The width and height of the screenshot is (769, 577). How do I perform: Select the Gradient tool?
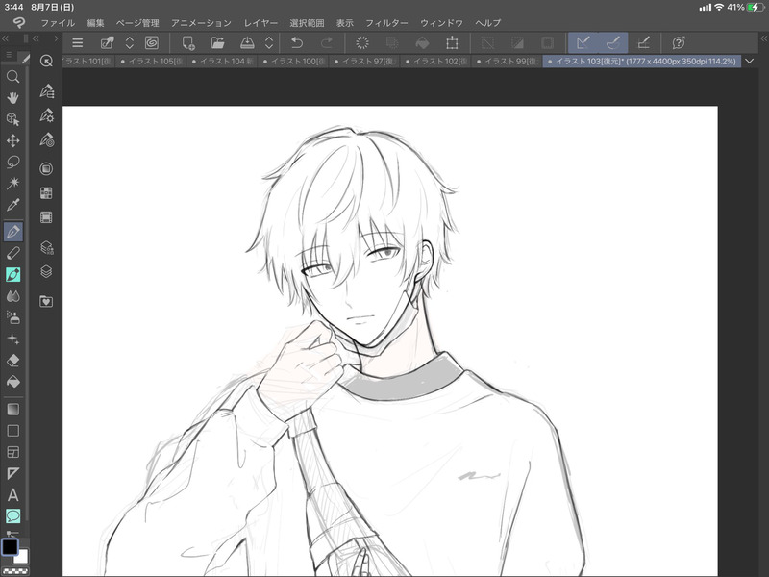(x=13, y=410)
